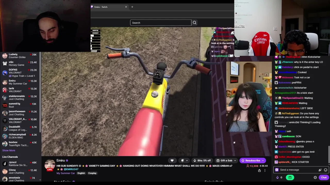Image resolution: width=330 pixels, height=185 pixels.
Task: Click username TheSpecialOne22 in chat
Action: click(292, 98)
